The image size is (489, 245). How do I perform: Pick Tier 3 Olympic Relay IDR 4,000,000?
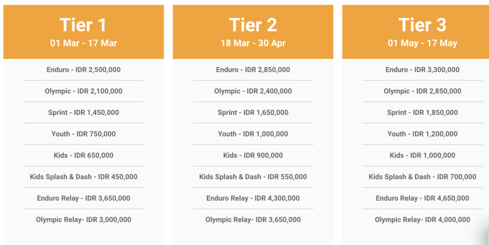click(x=423, y=220)
